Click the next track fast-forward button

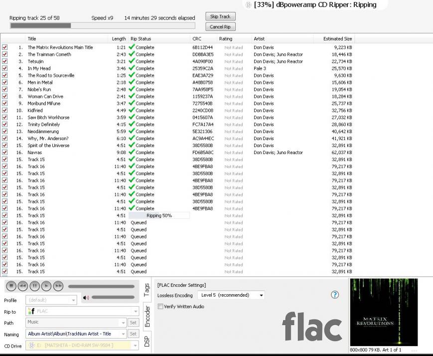click(x=58, y=286)
